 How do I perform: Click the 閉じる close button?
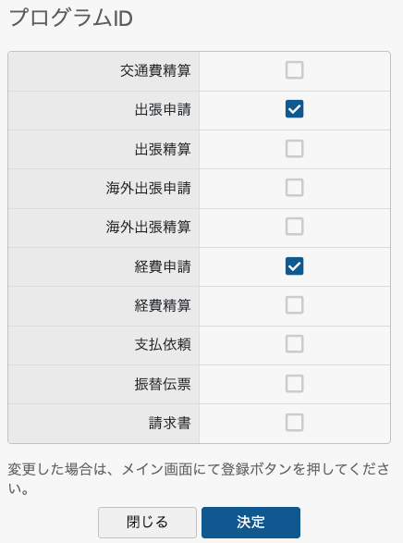pos(147,523)
